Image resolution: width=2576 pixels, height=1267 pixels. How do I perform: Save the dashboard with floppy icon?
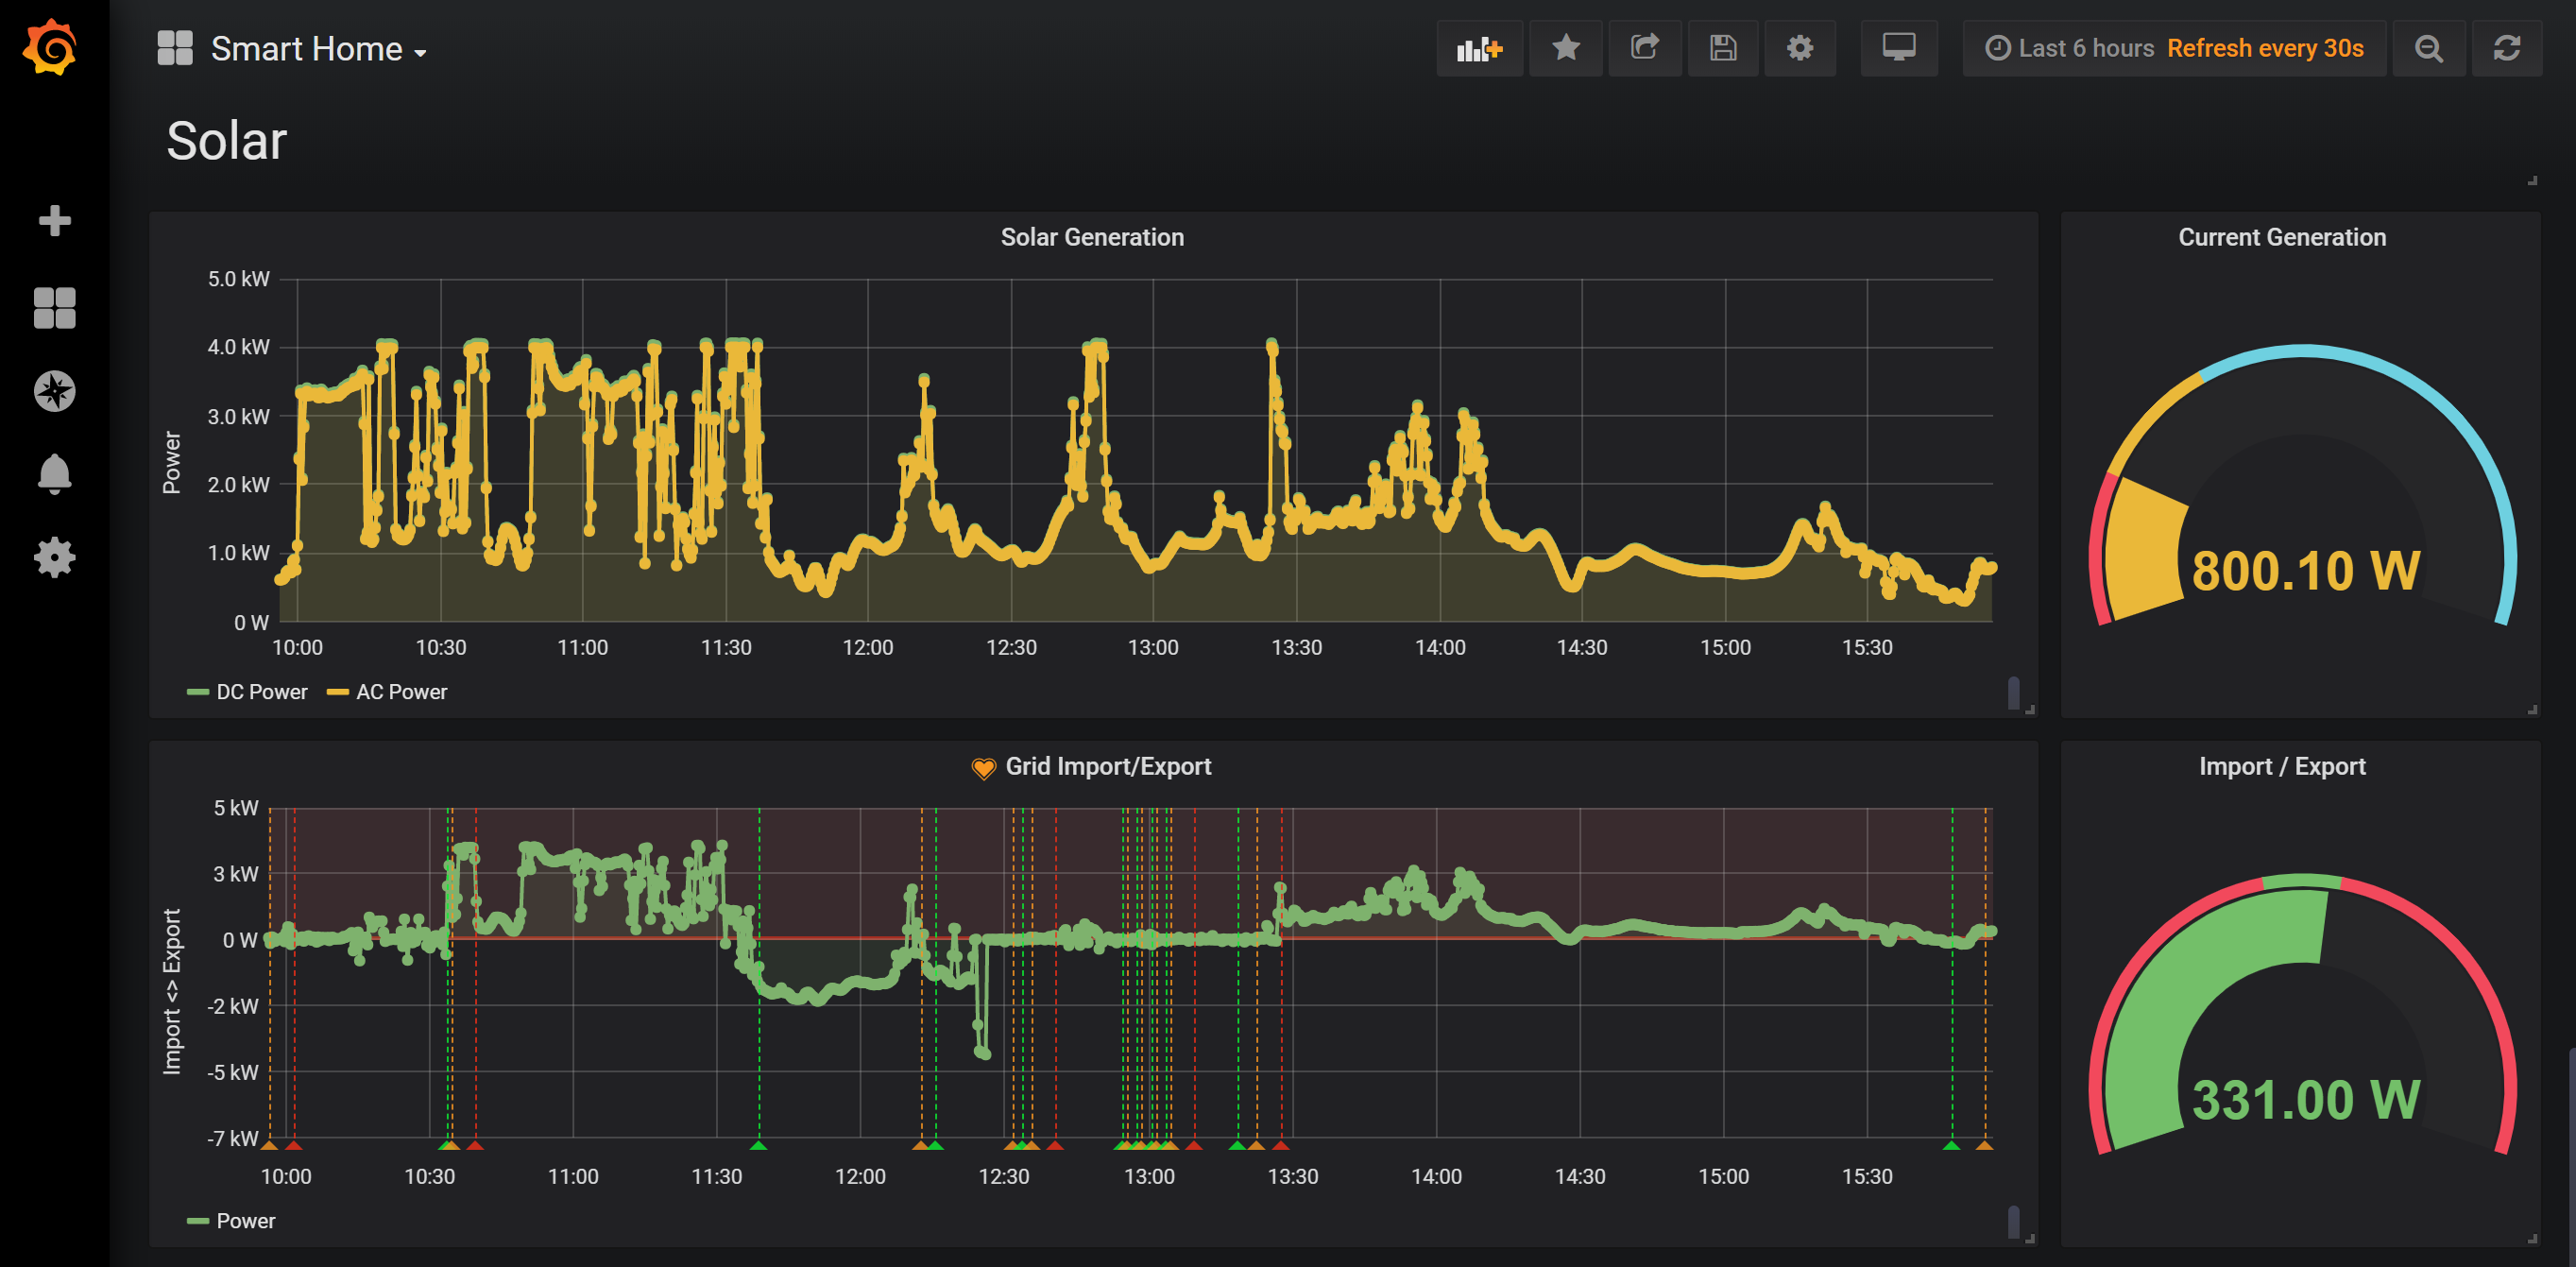click(x=1722, y=48)
